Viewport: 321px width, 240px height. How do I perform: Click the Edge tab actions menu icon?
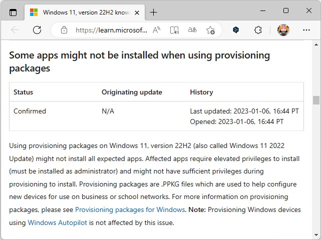click(13, 12)
